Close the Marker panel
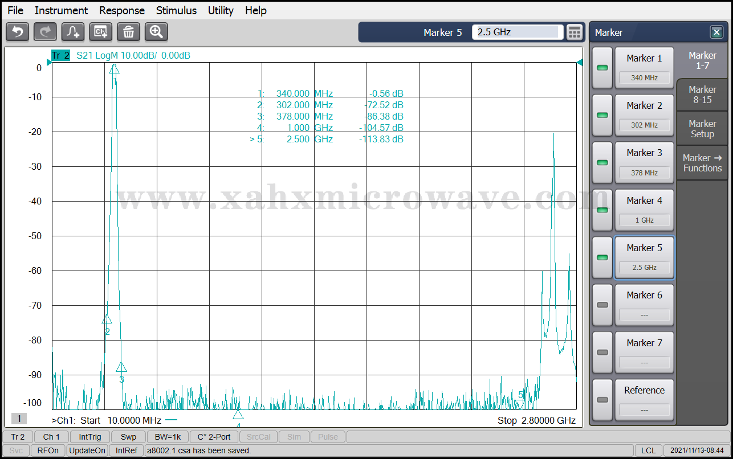 [x=716, y=32]
